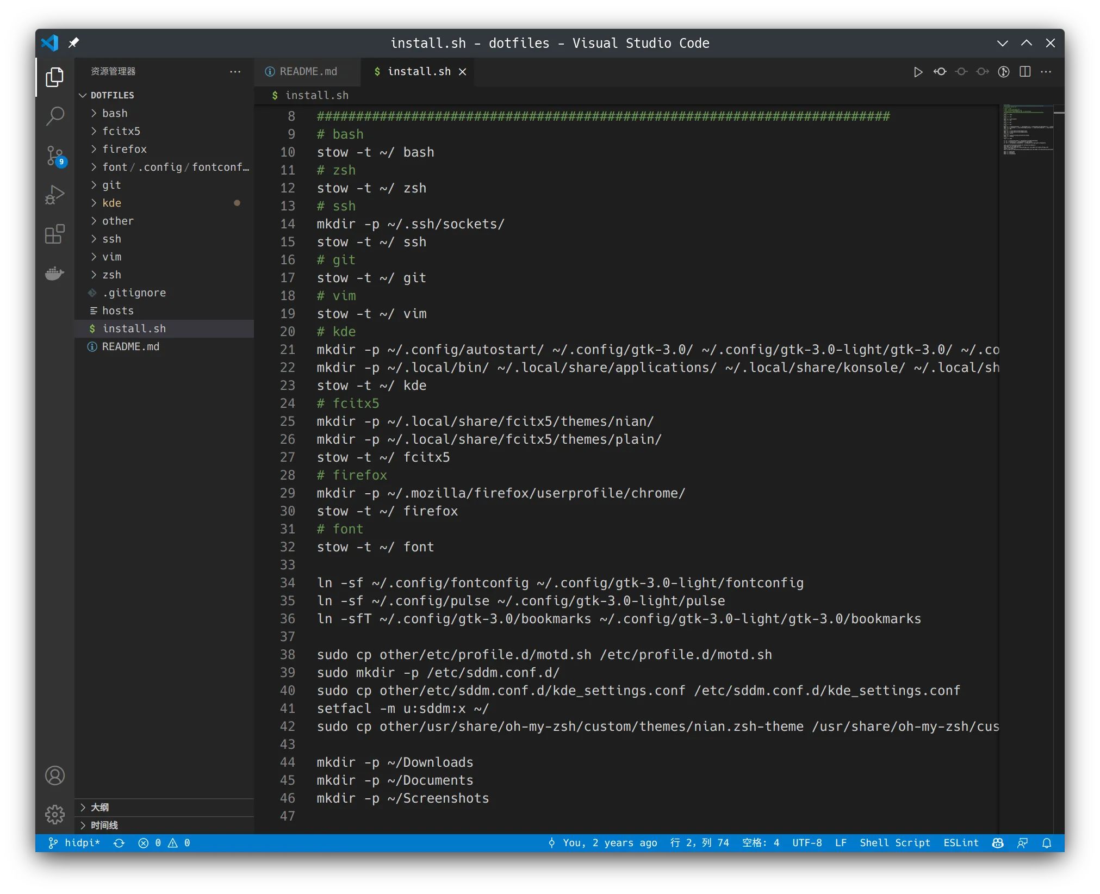Change the Shell Script language mode
This screenshot has height=894, width=1100.
(x=894, y=843)
